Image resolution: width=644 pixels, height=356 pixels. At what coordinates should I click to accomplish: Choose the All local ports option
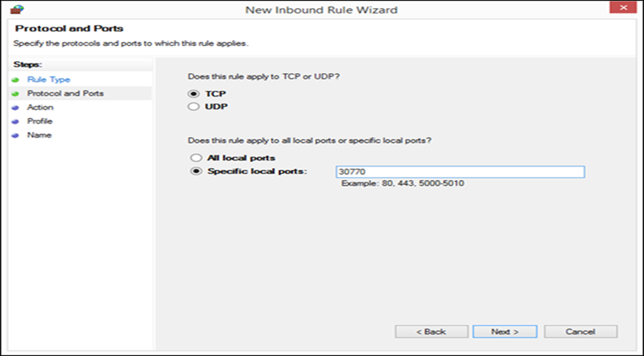click(x=196, y=158)
